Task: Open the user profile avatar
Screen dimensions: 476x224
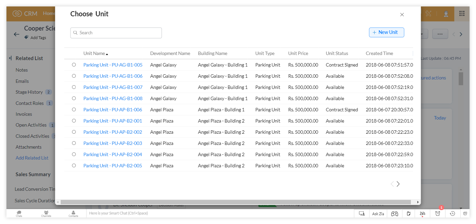Action: pyautogui.click(x=446, y=14)
